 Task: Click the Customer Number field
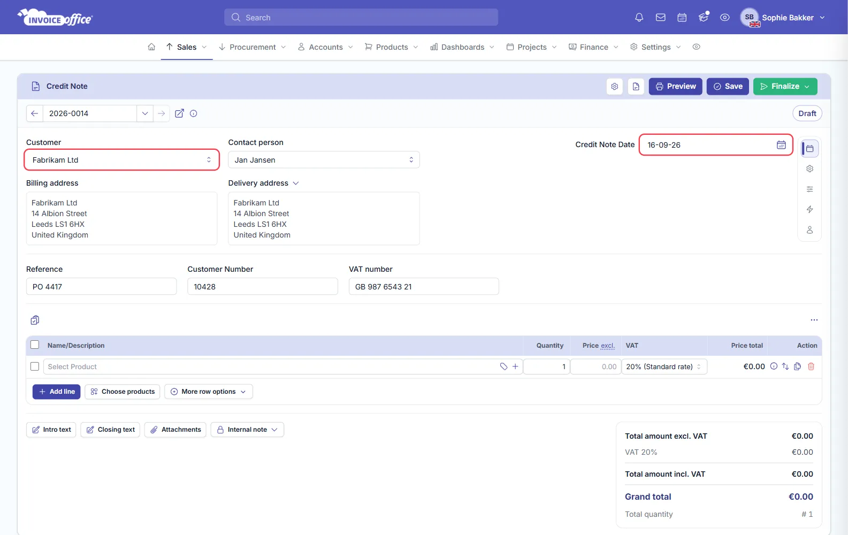(263, 287)
